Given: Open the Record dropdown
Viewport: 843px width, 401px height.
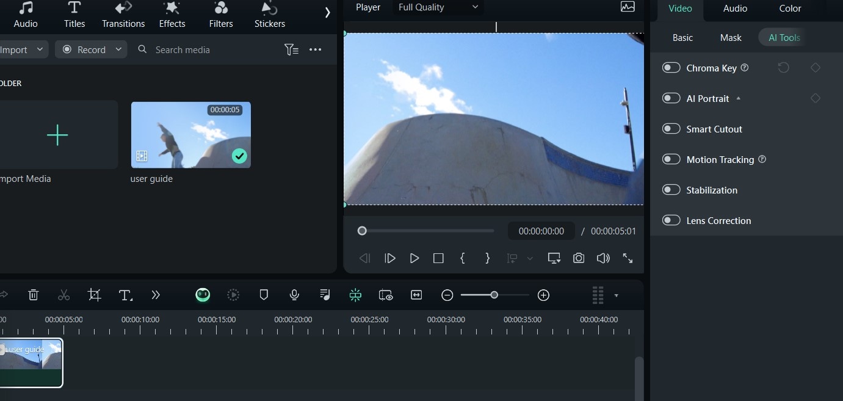Looking at the screenshot, I should click(91, 49).
